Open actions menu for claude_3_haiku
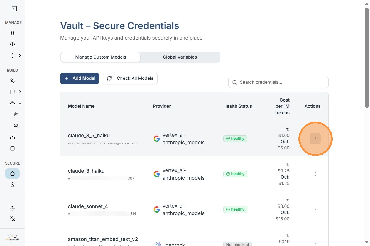This screenshot has width=370, height=246. click(315, 174)
